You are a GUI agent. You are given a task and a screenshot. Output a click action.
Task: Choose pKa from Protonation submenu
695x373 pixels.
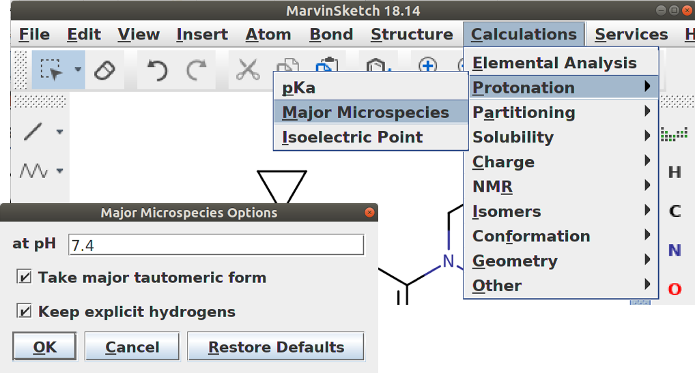click(x=371, y=87)
